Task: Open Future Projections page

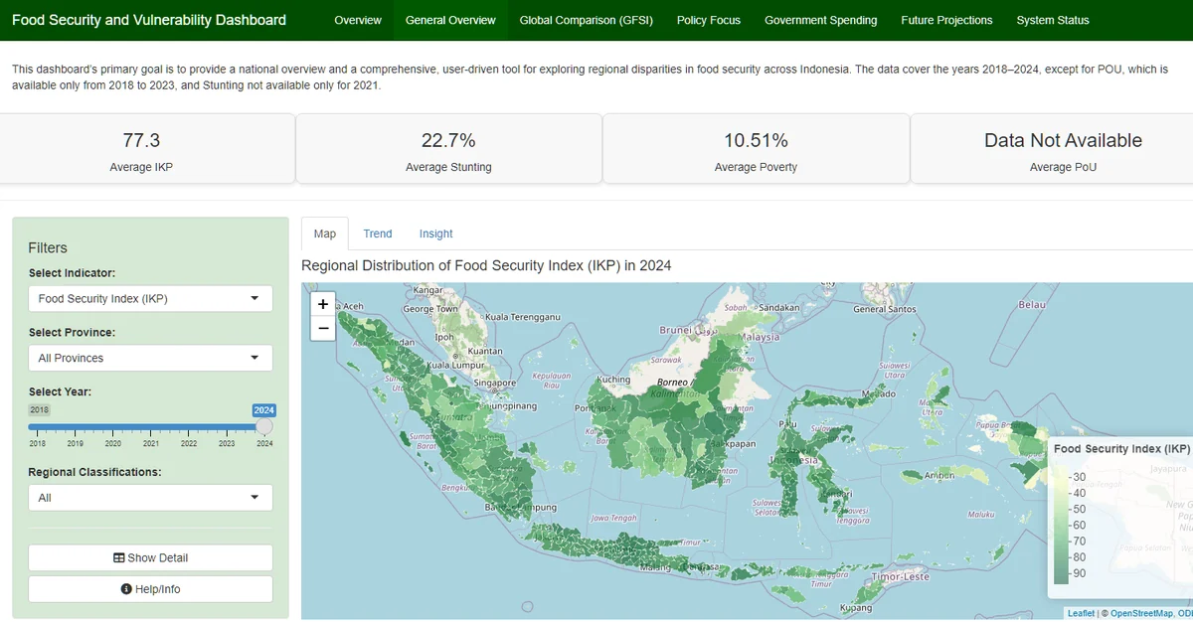Action: pos(946,20)
